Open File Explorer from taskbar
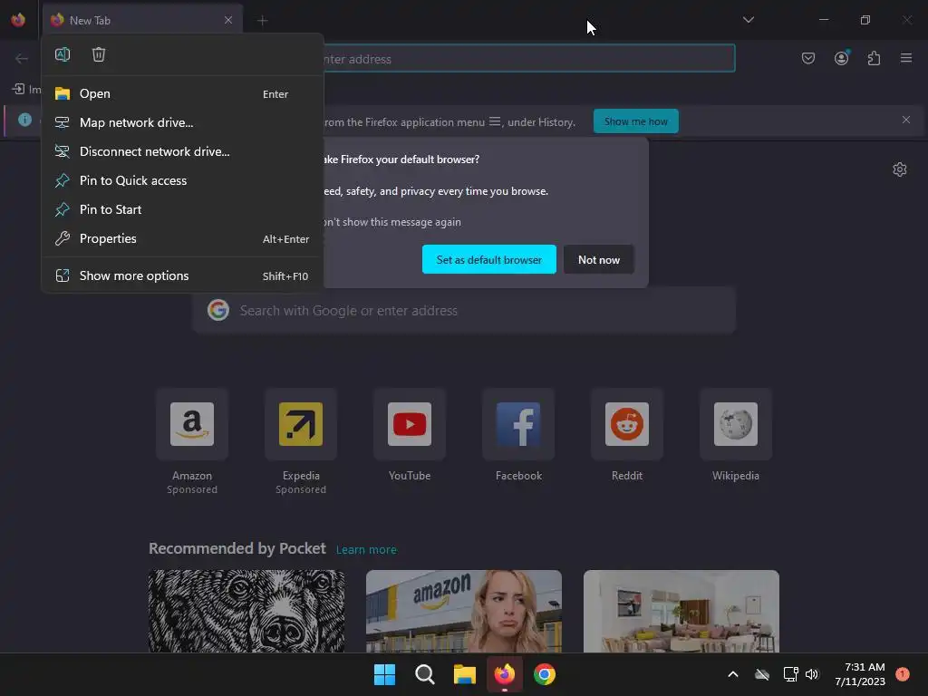The height and width of the screenshot is (696, 928). click(x=465, y=674)
